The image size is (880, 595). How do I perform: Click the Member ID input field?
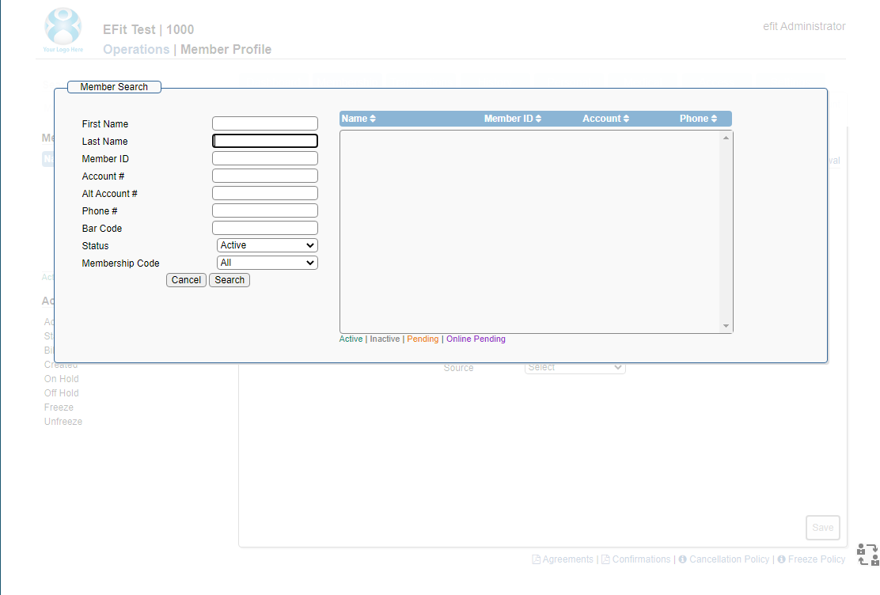265,158
